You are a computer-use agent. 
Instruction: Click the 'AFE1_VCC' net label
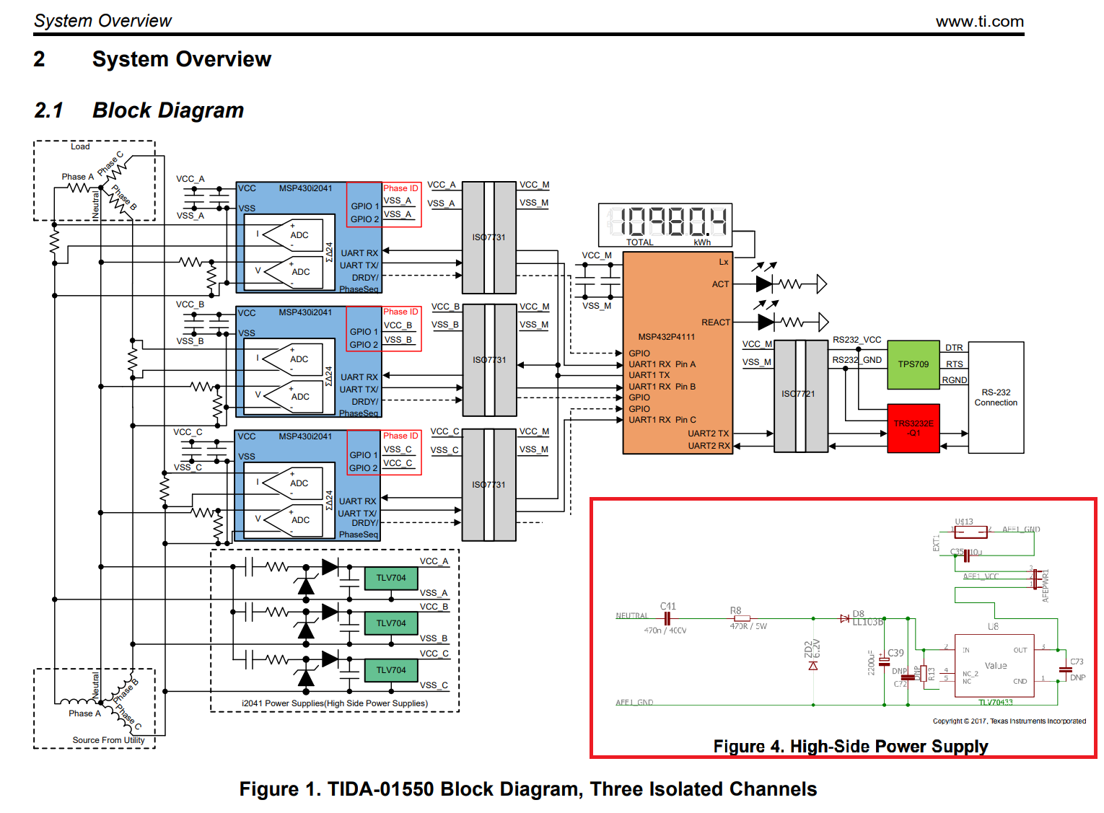(981, 577)
